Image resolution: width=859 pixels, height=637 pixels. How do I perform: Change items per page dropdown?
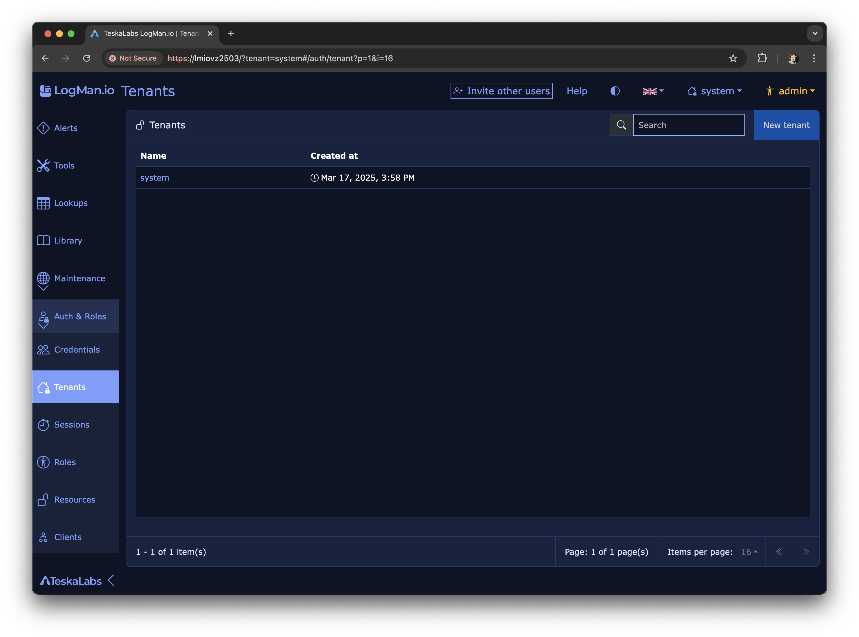749,552
